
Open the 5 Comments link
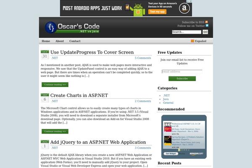pyautogui.click(x=143, y=58)
